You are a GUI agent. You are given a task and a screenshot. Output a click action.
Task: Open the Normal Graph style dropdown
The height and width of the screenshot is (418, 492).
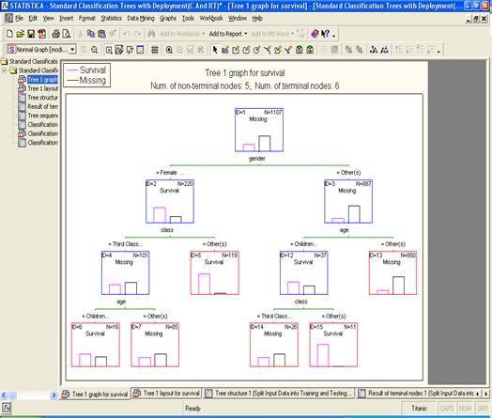pos(72,50)
